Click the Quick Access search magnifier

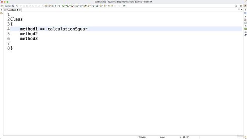point(236,6)
